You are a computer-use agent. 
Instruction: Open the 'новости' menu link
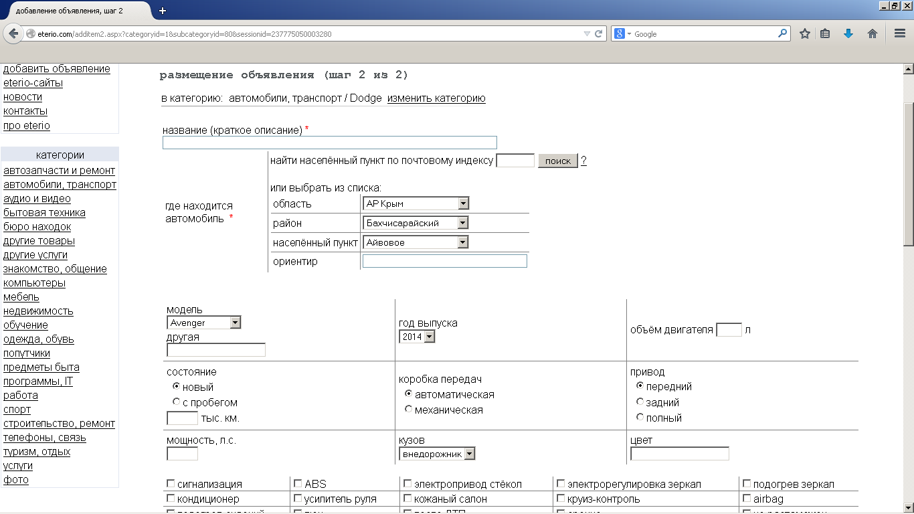[x=23, y=97]
